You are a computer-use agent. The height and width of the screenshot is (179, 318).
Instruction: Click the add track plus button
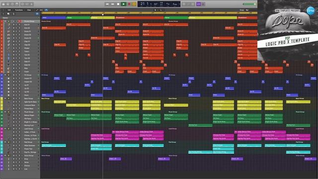3,14
